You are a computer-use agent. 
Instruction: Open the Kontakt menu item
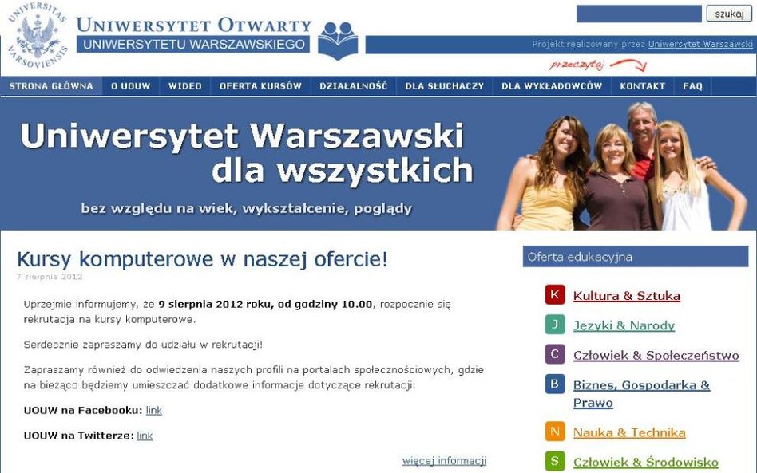click(643, 86)
